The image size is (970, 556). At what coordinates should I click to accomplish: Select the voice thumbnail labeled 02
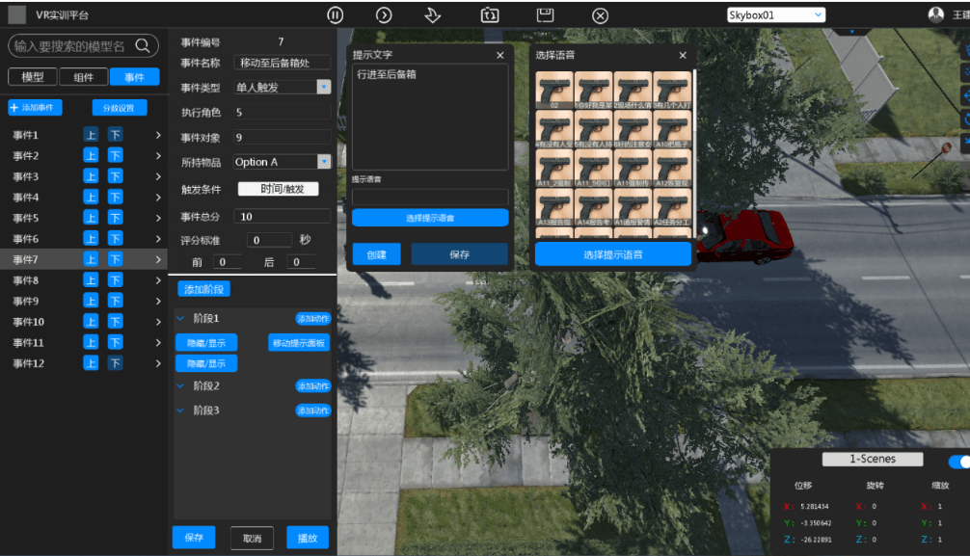coord(554,91)
